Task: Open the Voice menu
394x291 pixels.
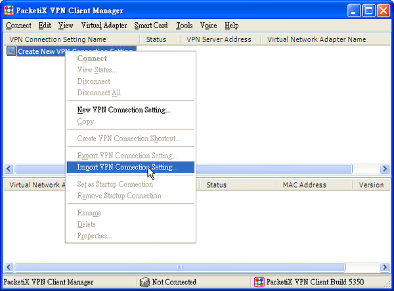Action: click(x=208, y=26)
